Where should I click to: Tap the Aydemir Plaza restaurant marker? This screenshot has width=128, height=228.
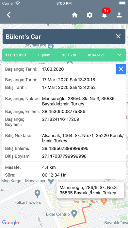click(x=104, y=201)
